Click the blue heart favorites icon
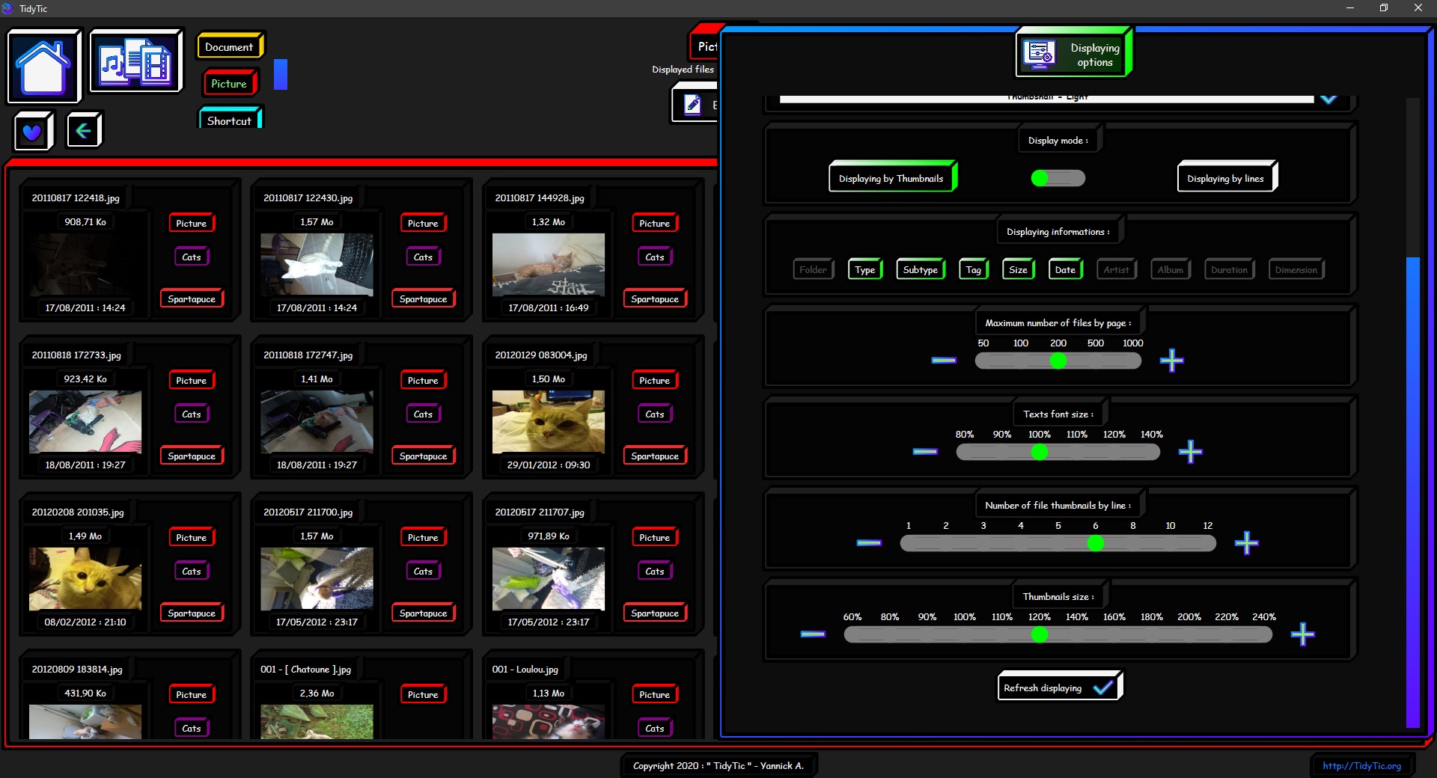 pos(32,132)
